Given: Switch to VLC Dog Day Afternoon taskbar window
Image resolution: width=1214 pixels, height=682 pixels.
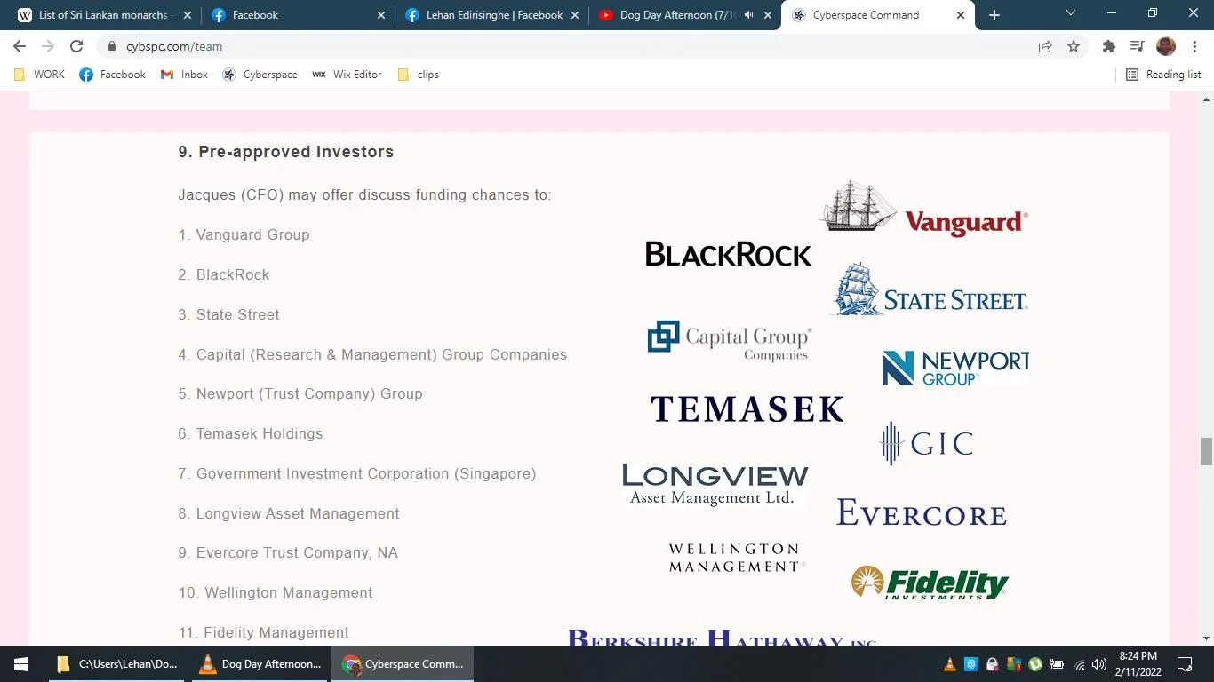Looking at the screenshot, I should pyautogui.click(x=260, y=664).
